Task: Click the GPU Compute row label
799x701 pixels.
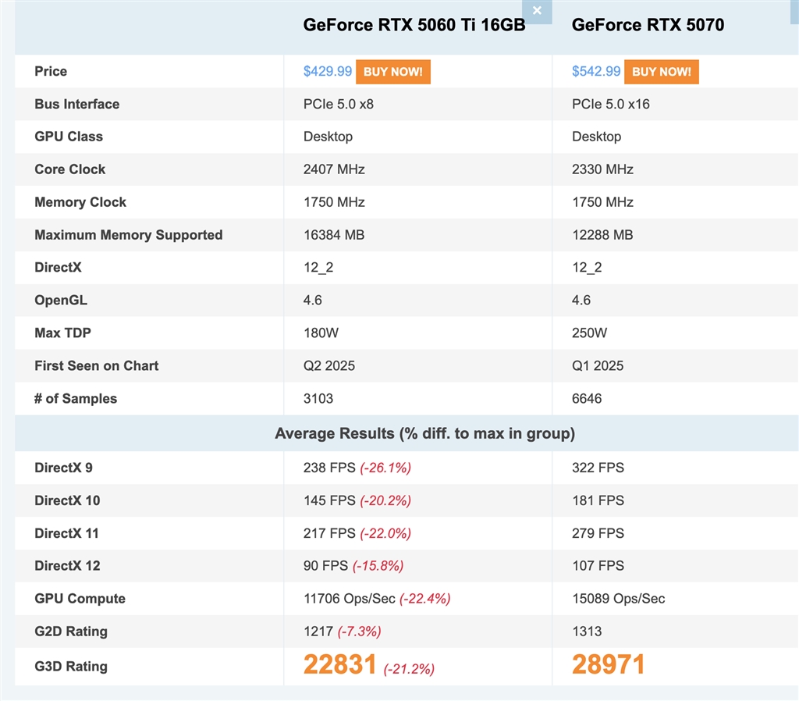Action: [x=80, y=599]
